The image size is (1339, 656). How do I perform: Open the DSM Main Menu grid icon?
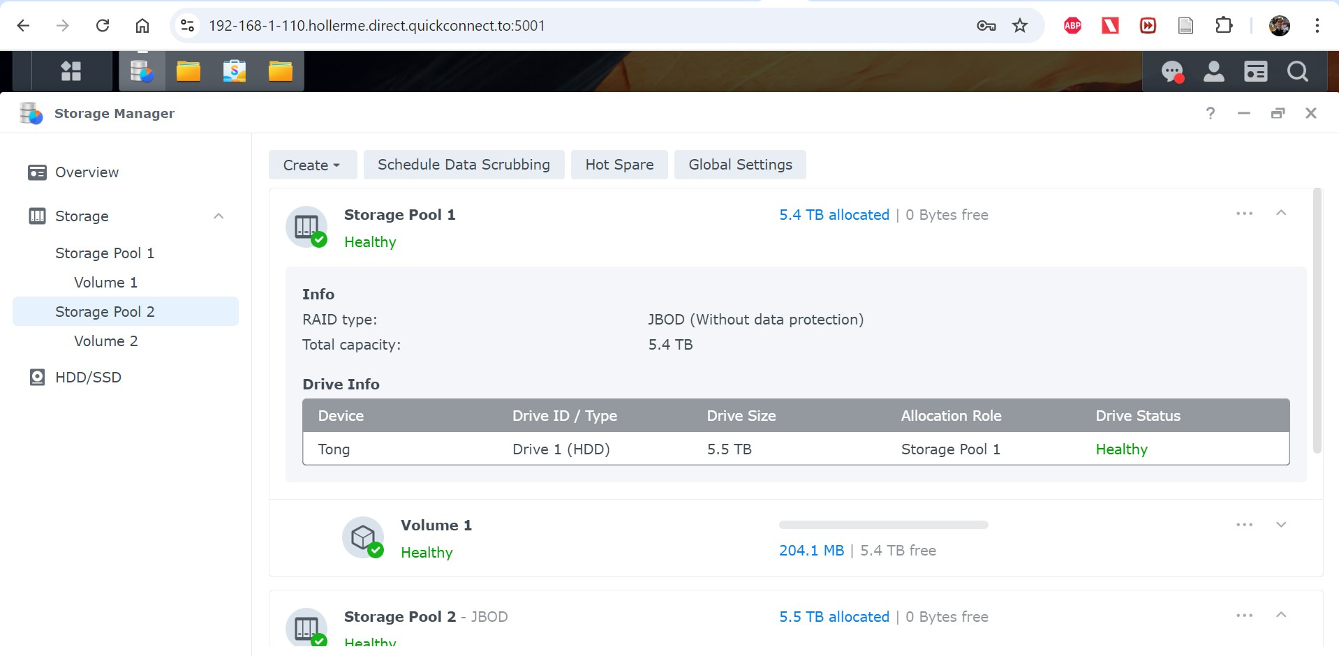pos(71,71)
